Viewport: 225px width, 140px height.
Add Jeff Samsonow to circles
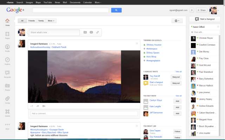pos(177,113)
